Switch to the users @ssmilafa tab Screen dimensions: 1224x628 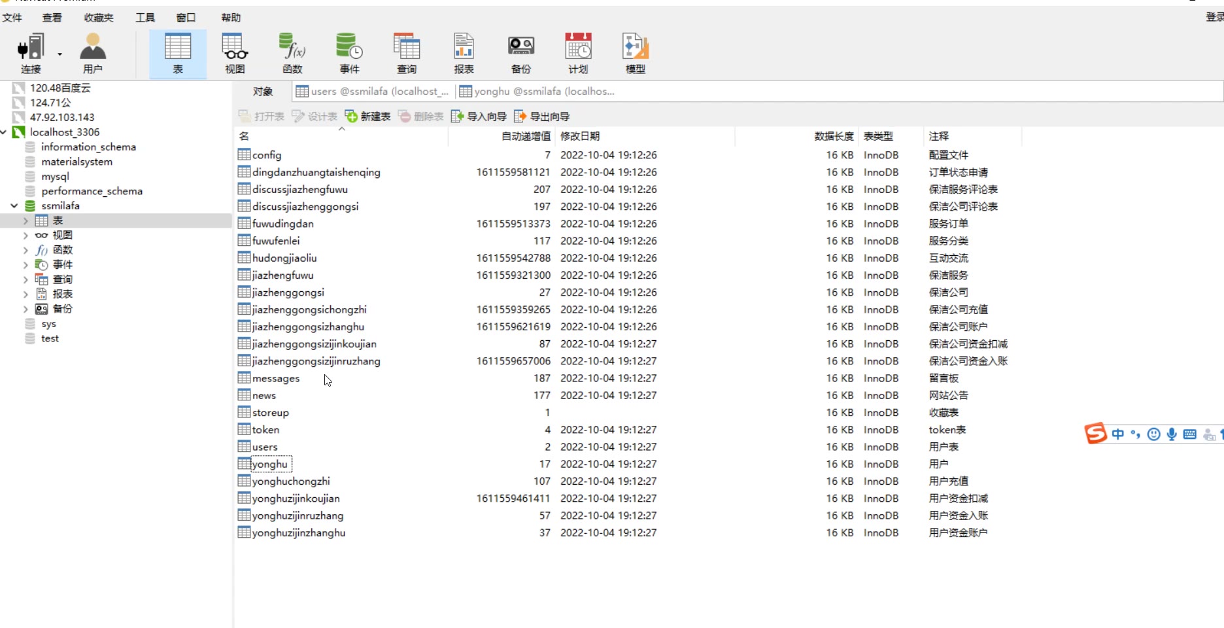[372, 92]
